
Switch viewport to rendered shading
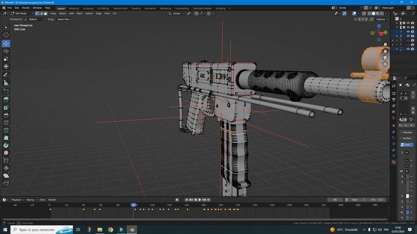pos(382,13)
